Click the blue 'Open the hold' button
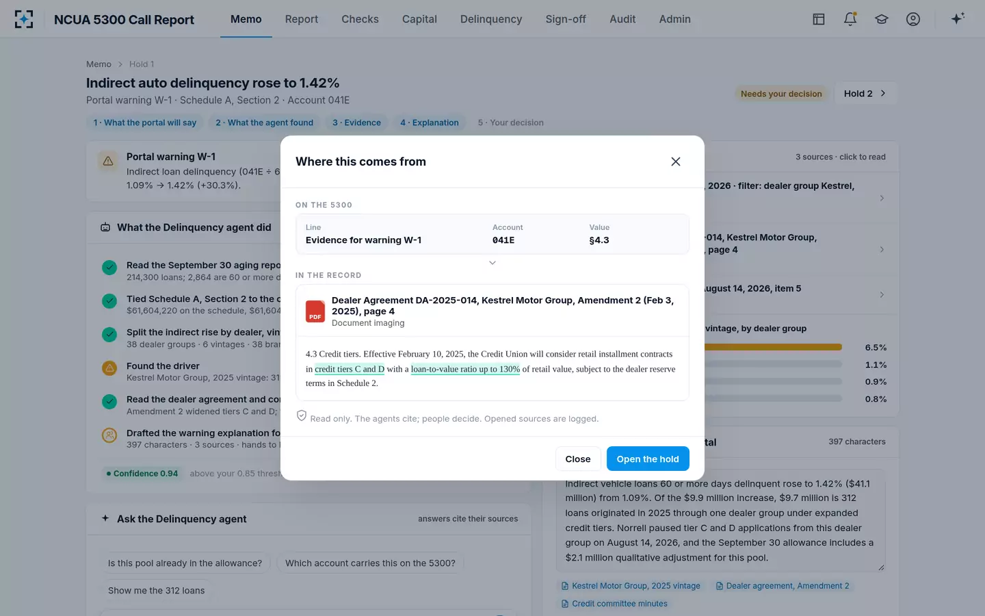 coord(648,459)
